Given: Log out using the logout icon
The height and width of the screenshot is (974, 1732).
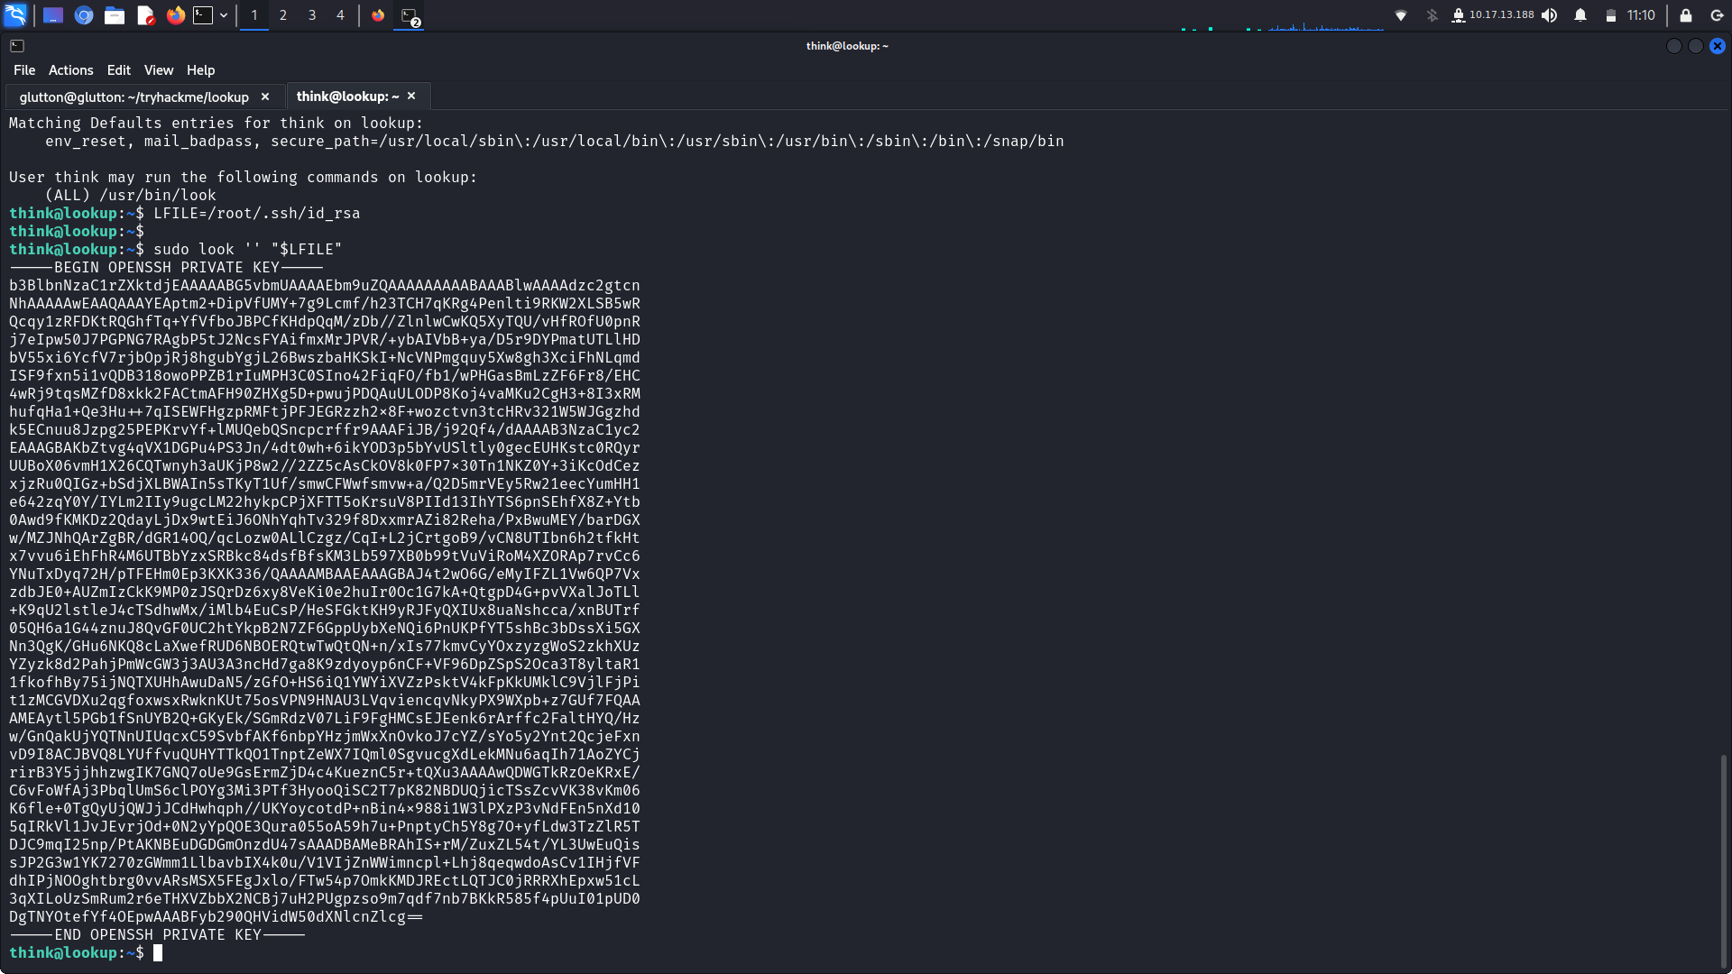Looking at the screenshot, I should click(x=1717, y=14).
